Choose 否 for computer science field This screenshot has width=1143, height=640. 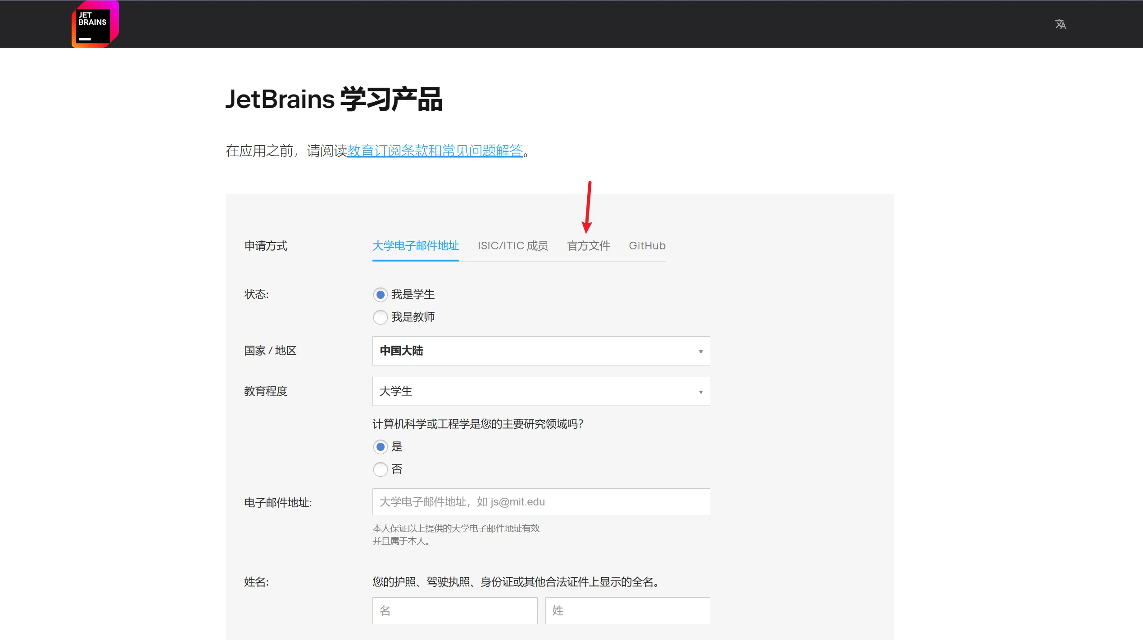[380, 469]
